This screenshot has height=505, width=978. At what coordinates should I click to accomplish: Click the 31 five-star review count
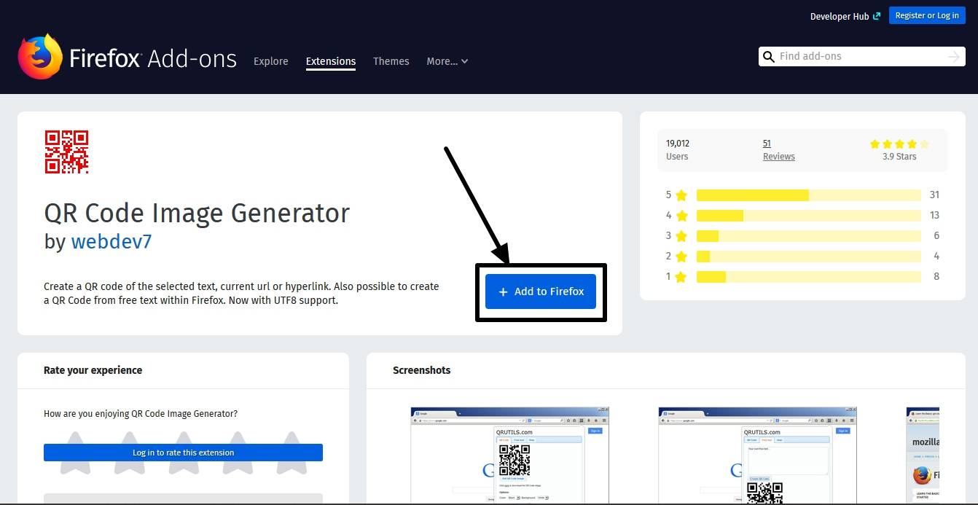pos(934,195)
